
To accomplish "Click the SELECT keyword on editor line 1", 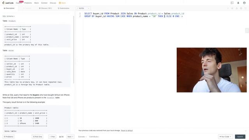I will (x=88, y=14).
